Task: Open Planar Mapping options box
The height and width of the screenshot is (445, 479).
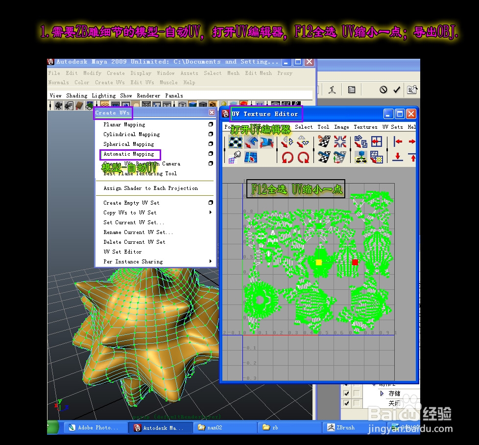Action: (211, 124)
